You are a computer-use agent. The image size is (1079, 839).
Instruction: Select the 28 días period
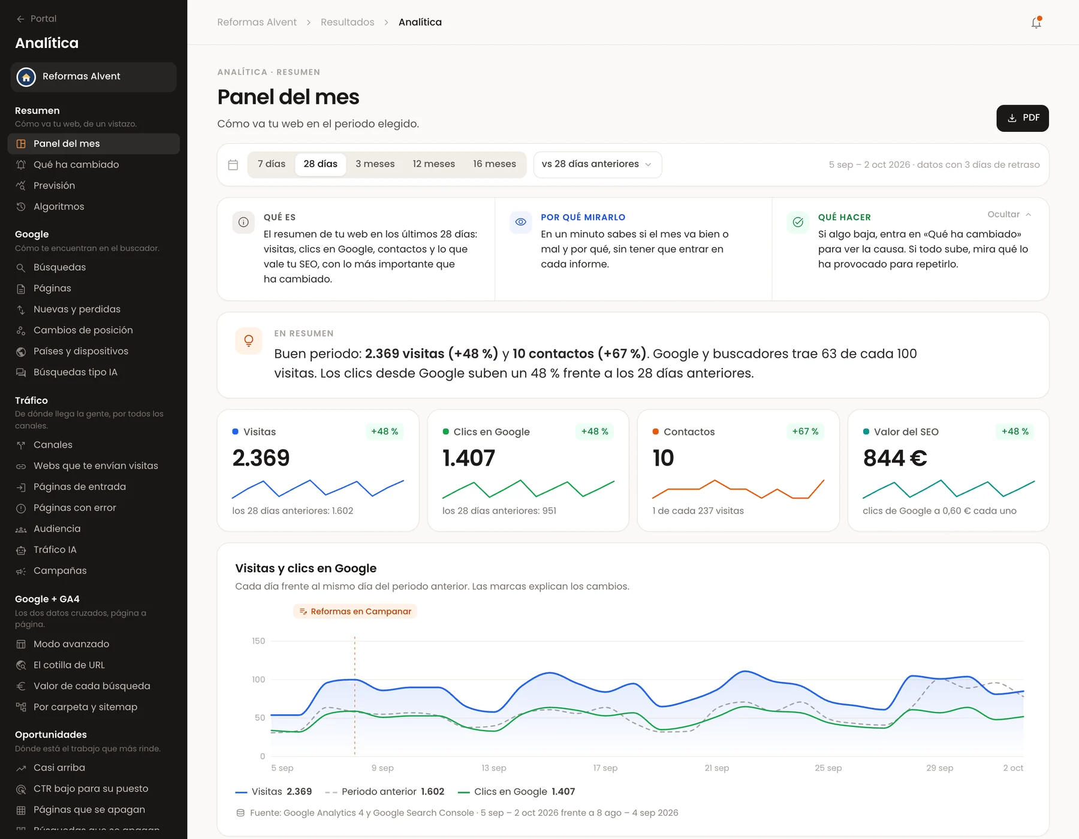(x=321, y=164)
